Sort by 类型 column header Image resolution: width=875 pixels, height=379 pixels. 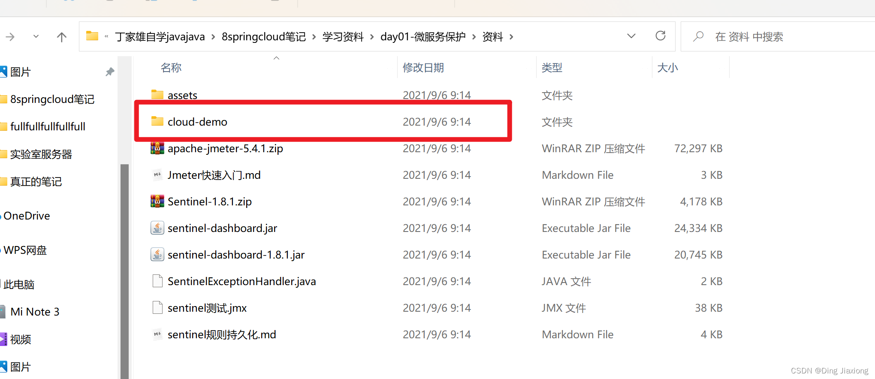(552, 67)
